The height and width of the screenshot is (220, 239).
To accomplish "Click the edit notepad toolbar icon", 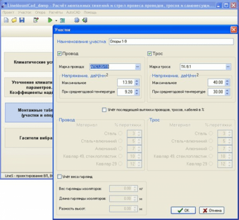I will tap(36, 20).
